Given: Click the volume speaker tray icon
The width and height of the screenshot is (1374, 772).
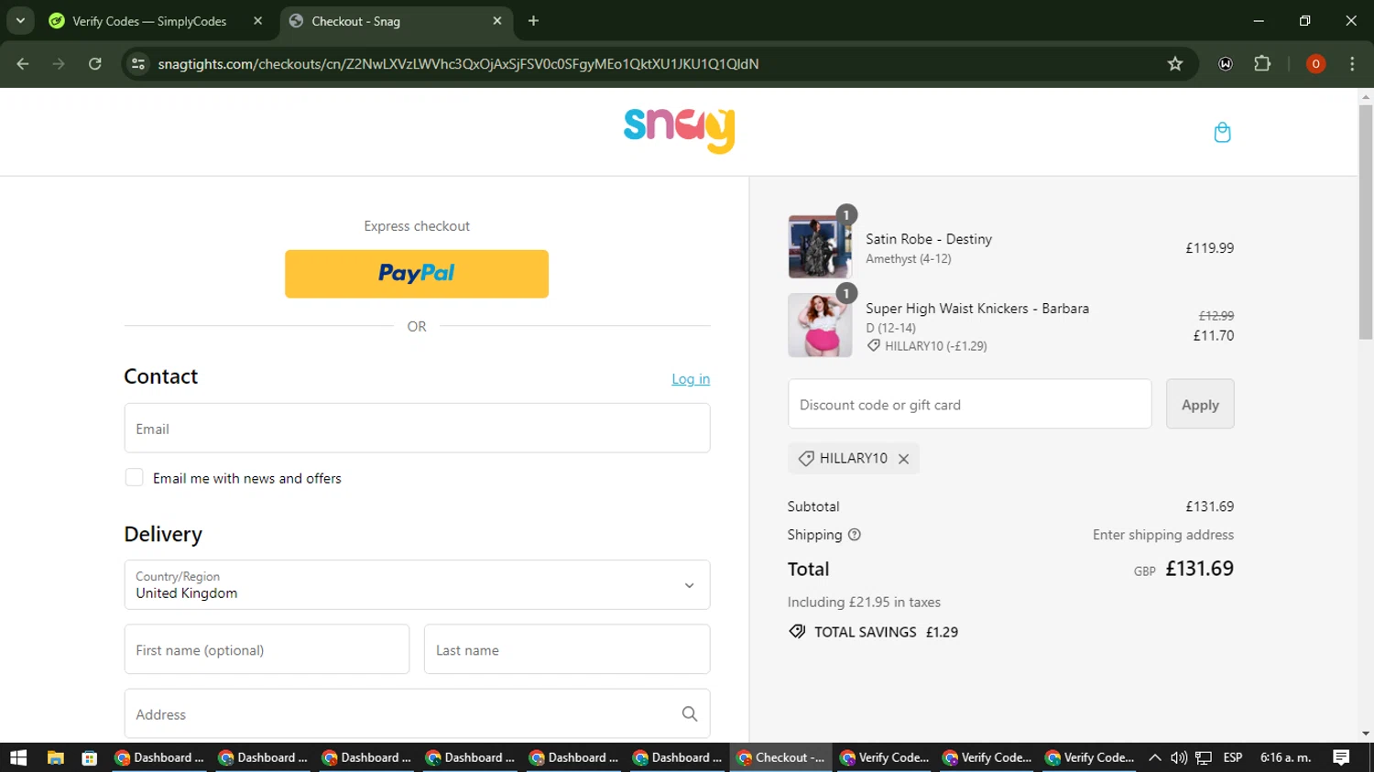Looking at the screenshot, I should 1179,757.
